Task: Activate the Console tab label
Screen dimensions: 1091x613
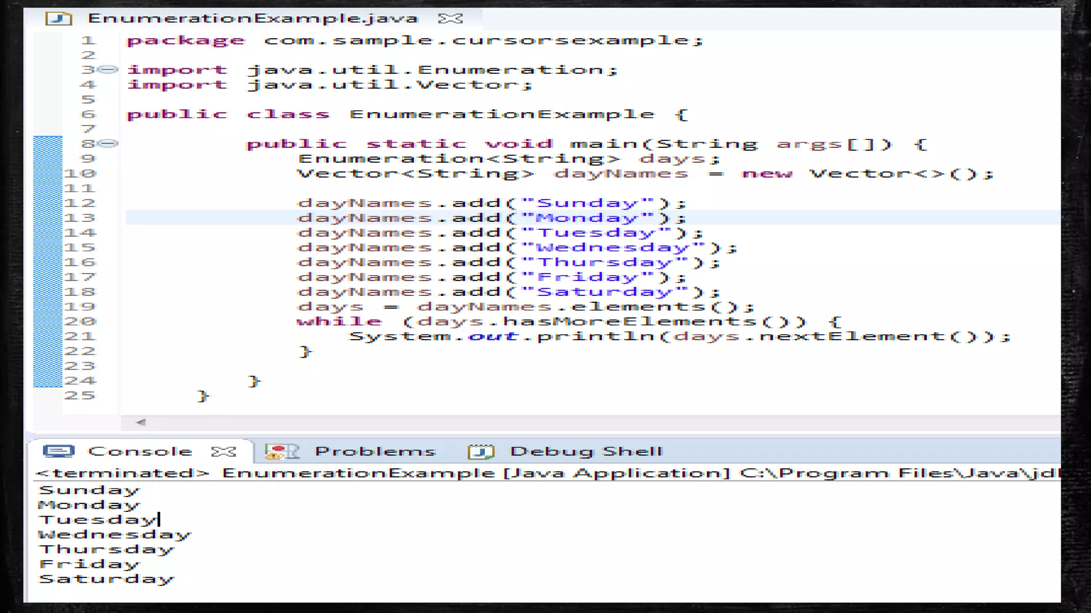Action: click(140, 452)
